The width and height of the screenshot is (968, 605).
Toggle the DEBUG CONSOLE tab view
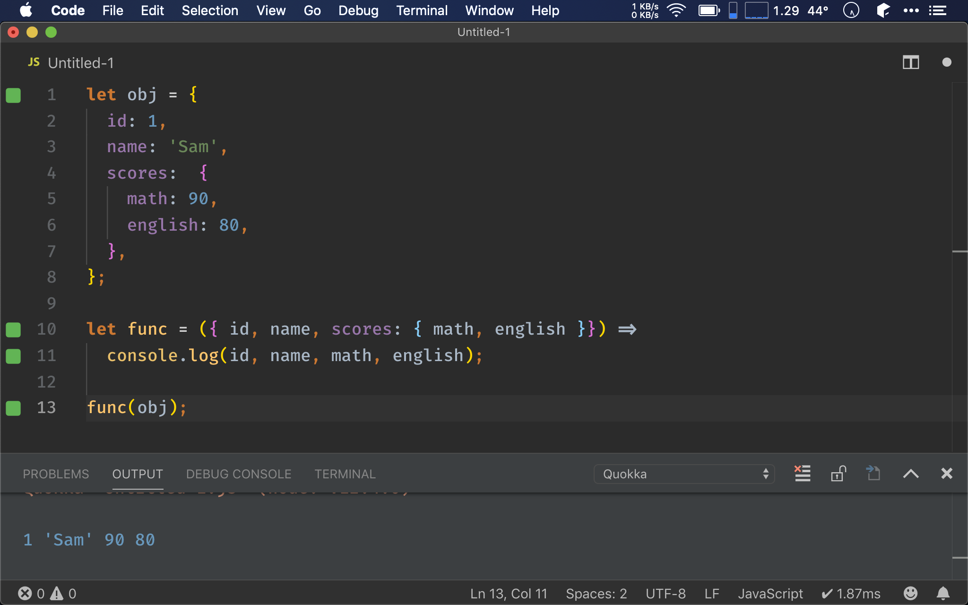click(238, 474)
